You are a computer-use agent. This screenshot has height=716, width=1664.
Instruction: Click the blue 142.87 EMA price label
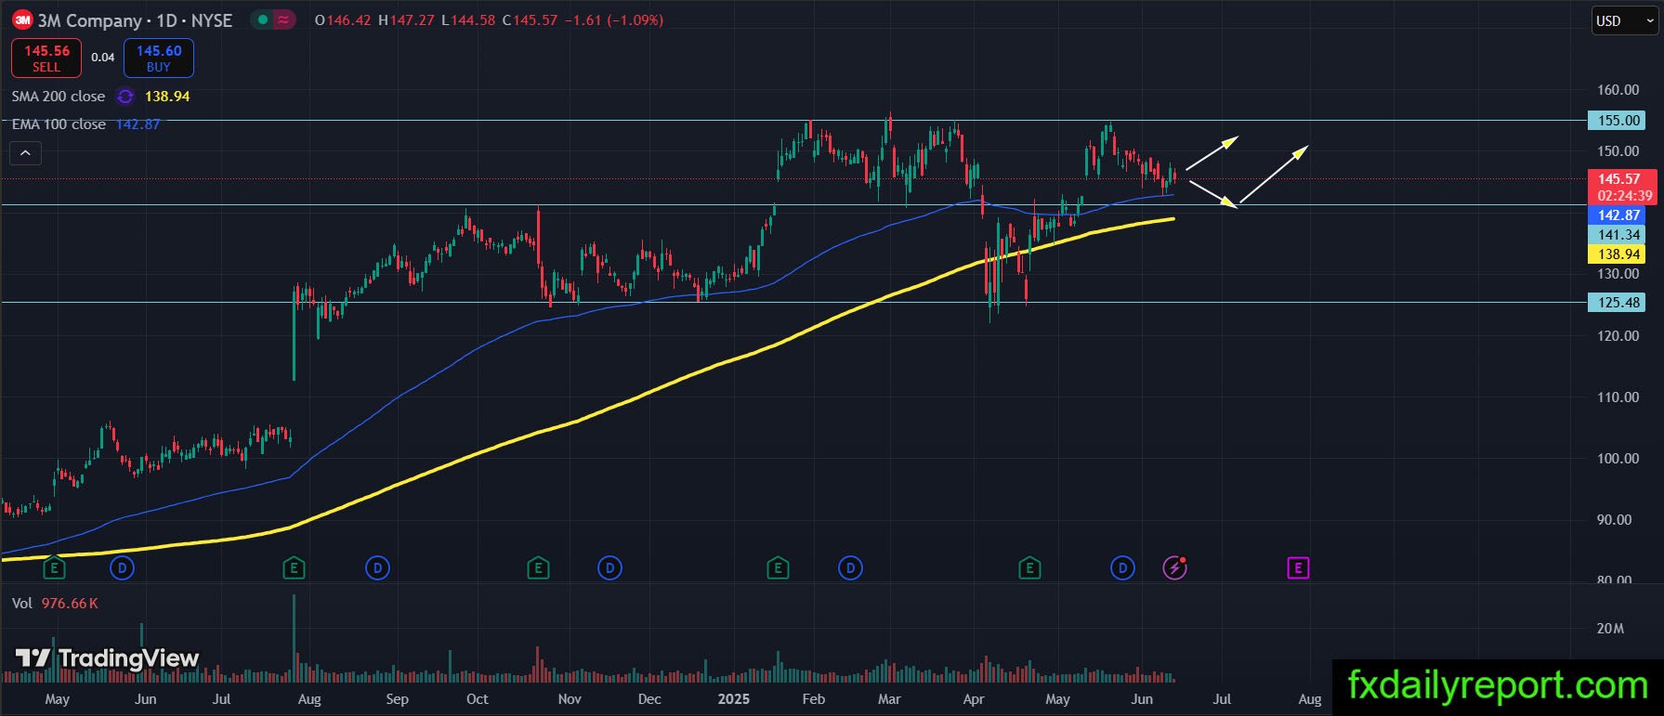tap(1618, 215)
